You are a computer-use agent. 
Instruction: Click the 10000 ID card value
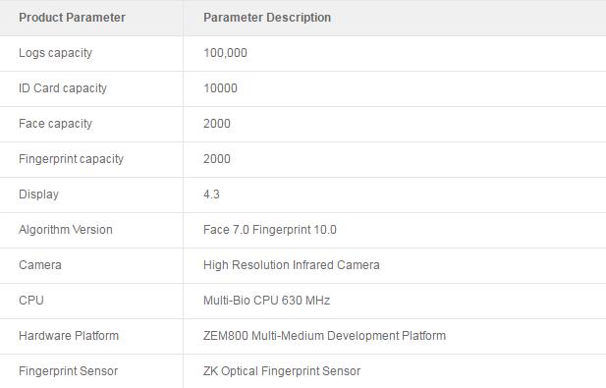(x=220, y=88)
